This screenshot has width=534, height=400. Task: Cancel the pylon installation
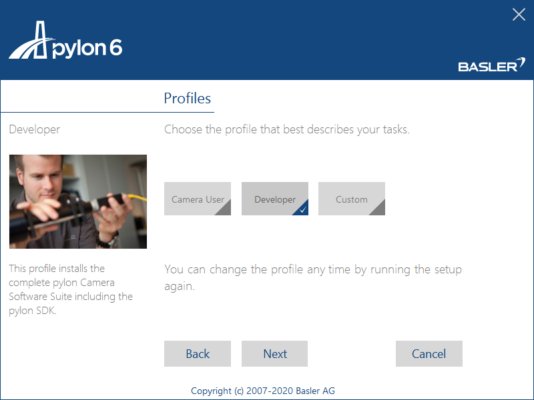pos(429,354)
